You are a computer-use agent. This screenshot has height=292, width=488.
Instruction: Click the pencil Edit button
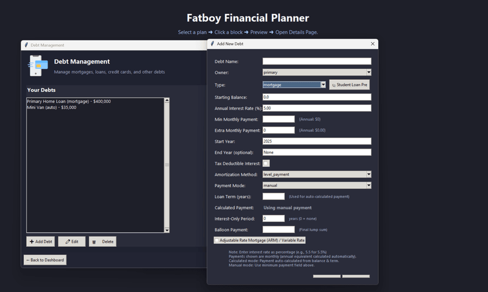71,241
